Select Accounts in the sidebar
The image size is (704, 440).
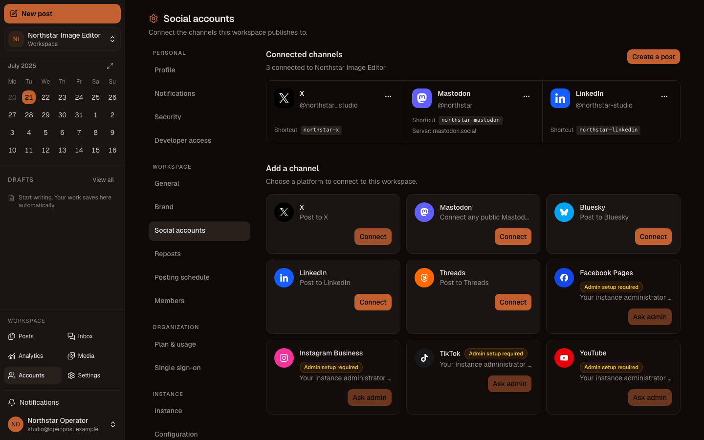pos(32,375)
